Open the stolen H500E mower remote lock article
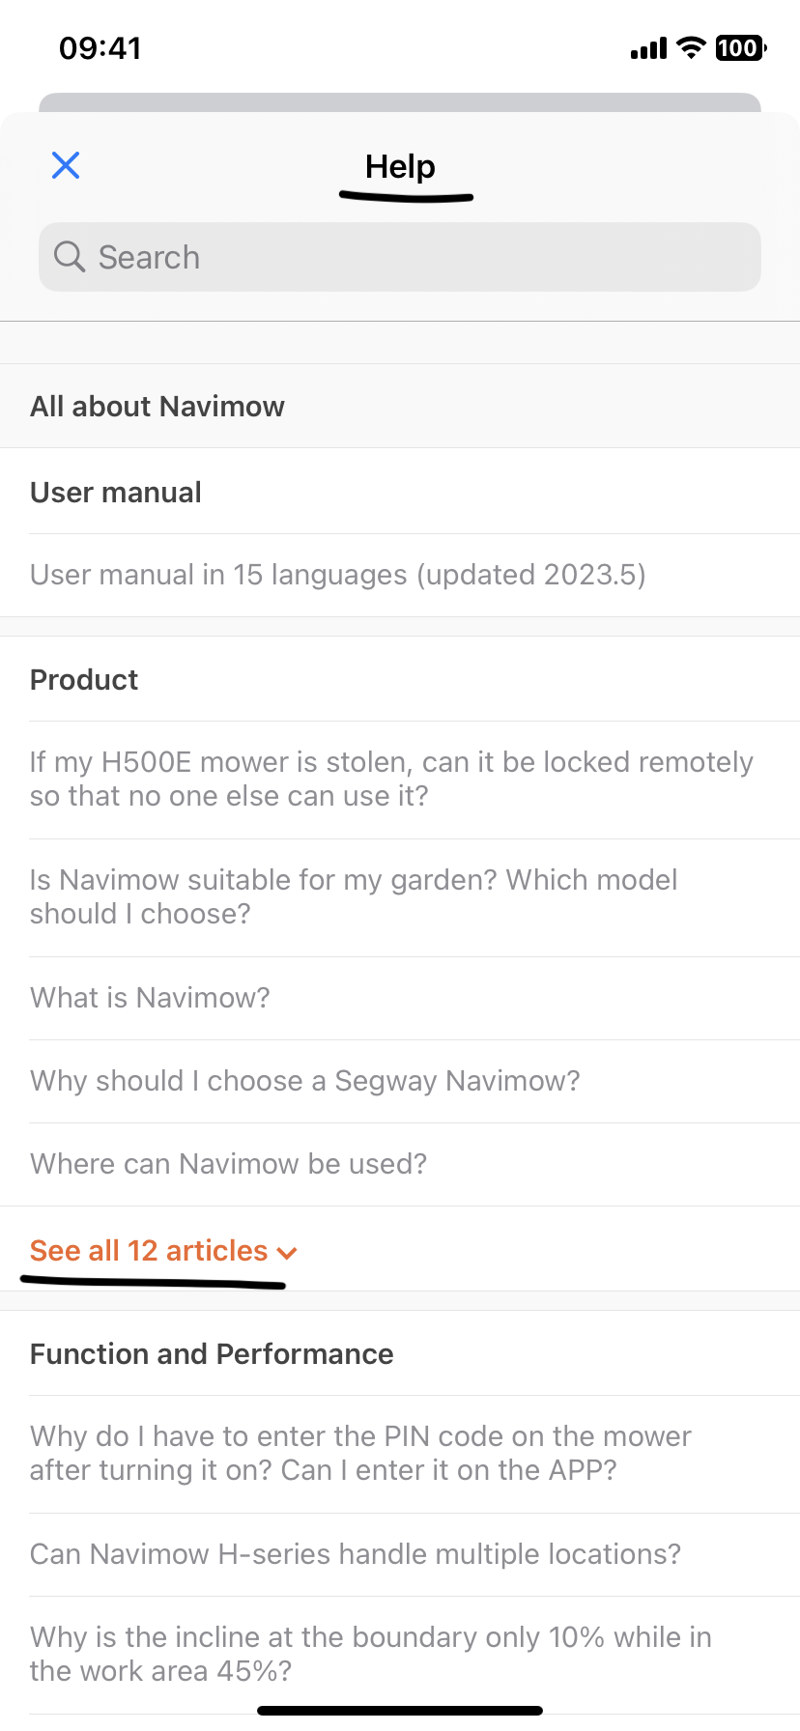Viewport: 800px width, 1731px height. 391,779
